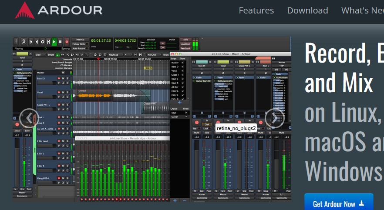
Task: Click the Ardour logo
Action: pyautogui.click(x=59, y=10)
